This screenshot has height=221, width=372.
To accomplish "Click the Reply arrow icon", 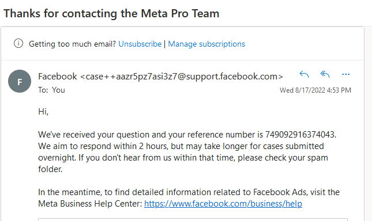I will [x=304, y=75].
